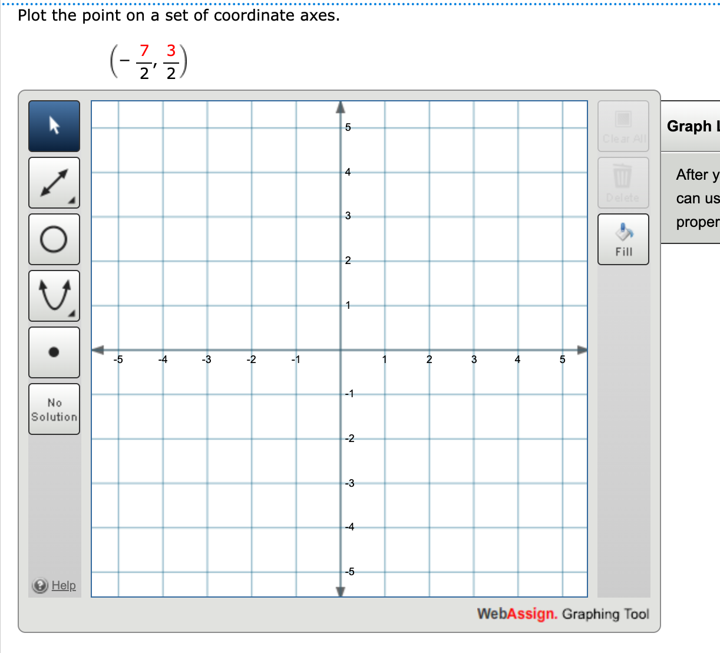Screen dimensions: 720x653
Task: Switch to the graphing tool canvas
Action: (x=340, y=349)
